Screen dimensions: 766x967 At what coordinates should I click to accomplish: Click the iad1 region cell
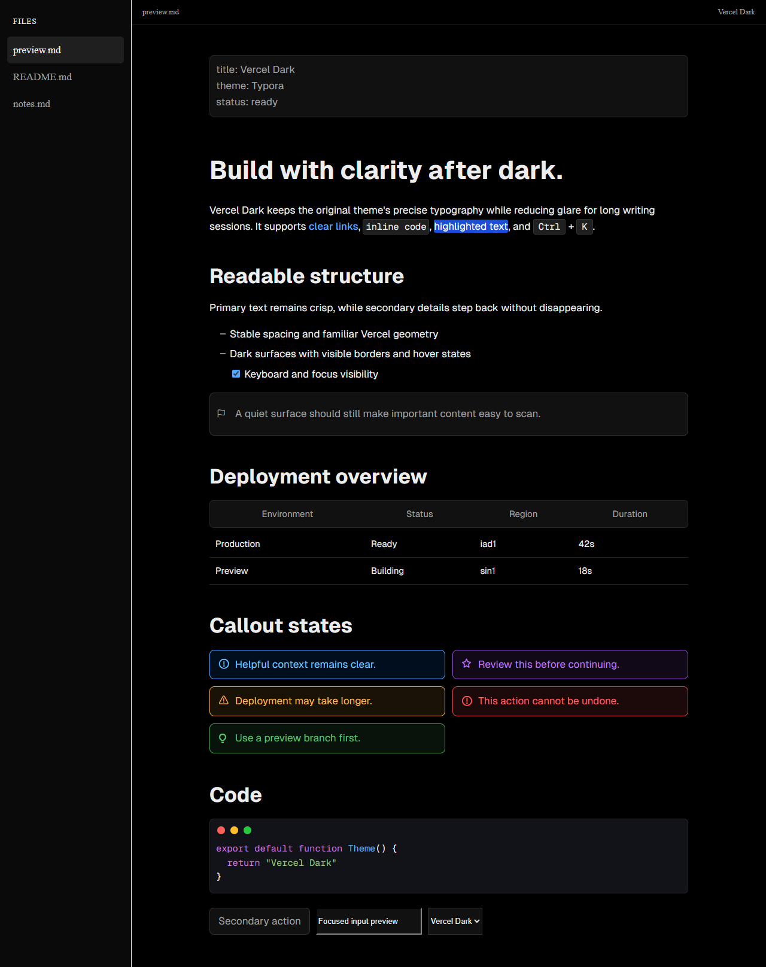tap(523, 544)
